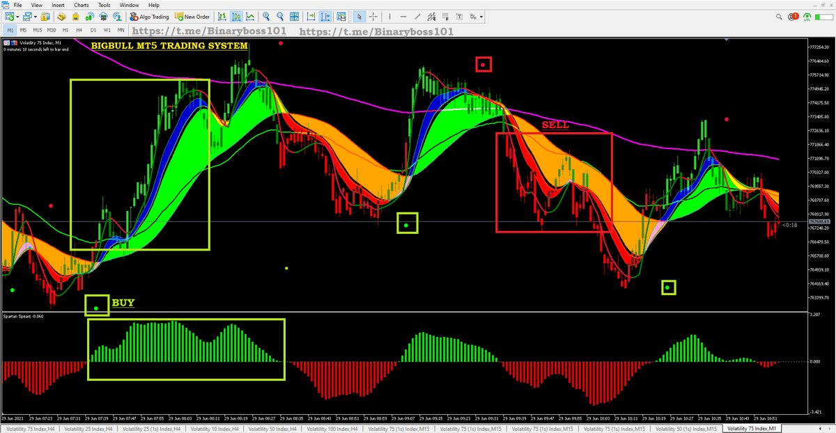Click the connection traffic status bar
This screenshot has height=433, width=836.
[823, 17]
